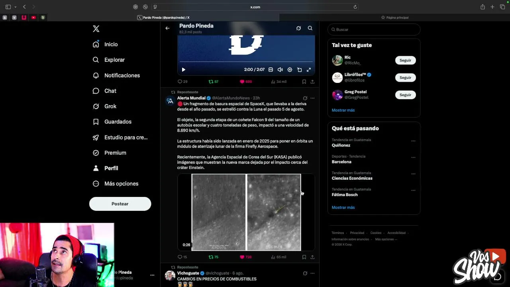The width and height of the screenshot is (510, 287).
Task: Click the back arrow on the profile header
Action: click(x=167, y=28)
